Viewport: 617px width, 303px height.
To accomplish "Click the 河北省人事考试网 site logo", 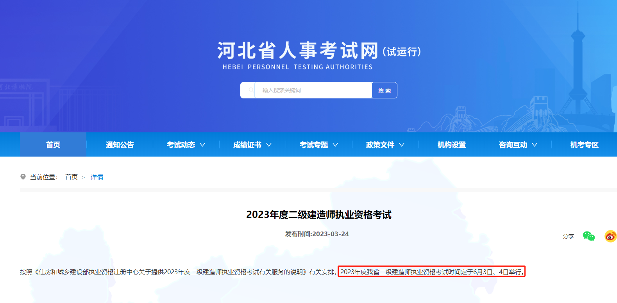I will [x=298, y=51].
